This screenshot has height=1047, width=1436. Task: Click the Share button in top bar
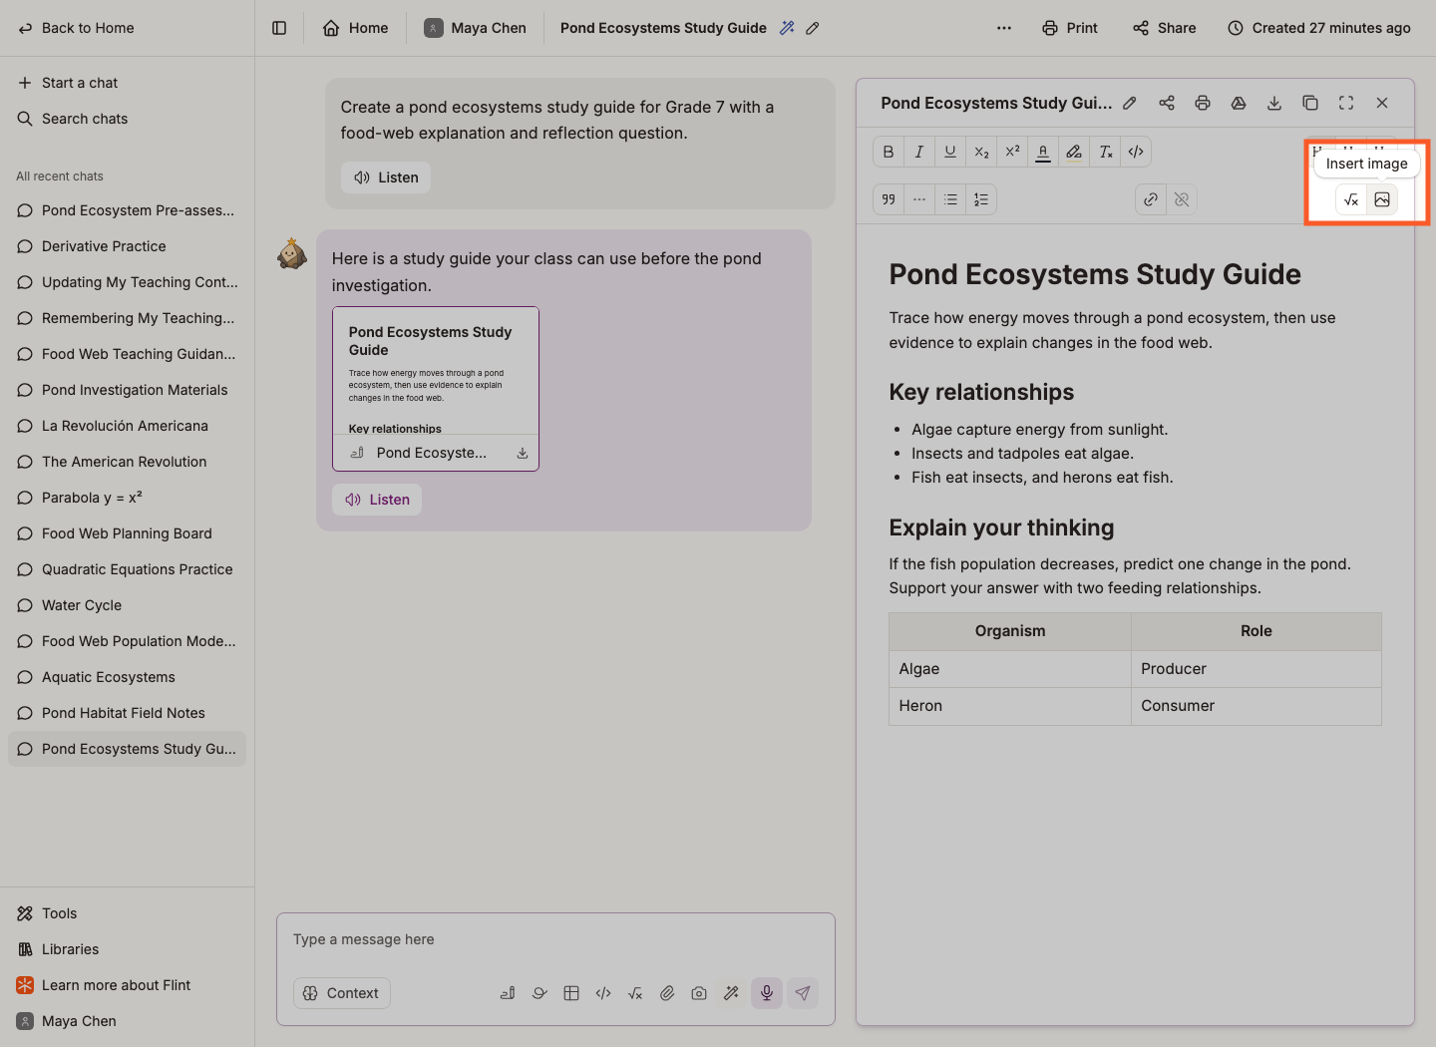coord(1165,28)
